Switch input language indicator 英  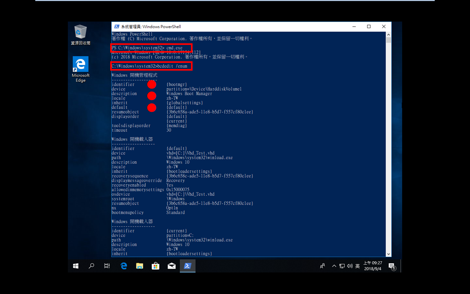(x=357, y=266)
